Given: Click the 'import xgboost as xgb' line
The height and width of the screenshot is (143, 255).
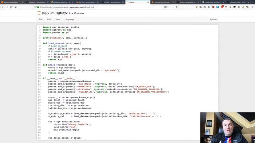Looking at the screenshot, I should coord(57,30).
